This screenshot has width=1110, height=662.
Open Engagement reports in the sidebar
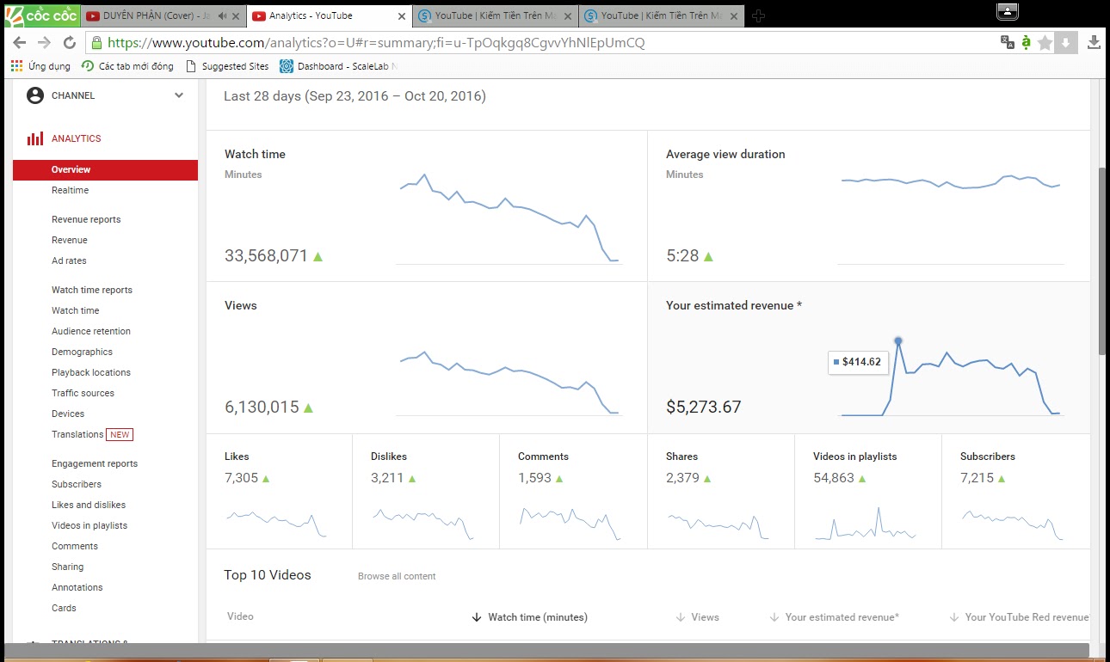95,463
